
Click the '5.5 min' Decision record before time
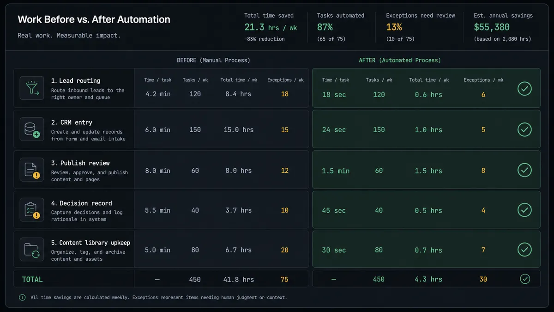coord(158,210)
